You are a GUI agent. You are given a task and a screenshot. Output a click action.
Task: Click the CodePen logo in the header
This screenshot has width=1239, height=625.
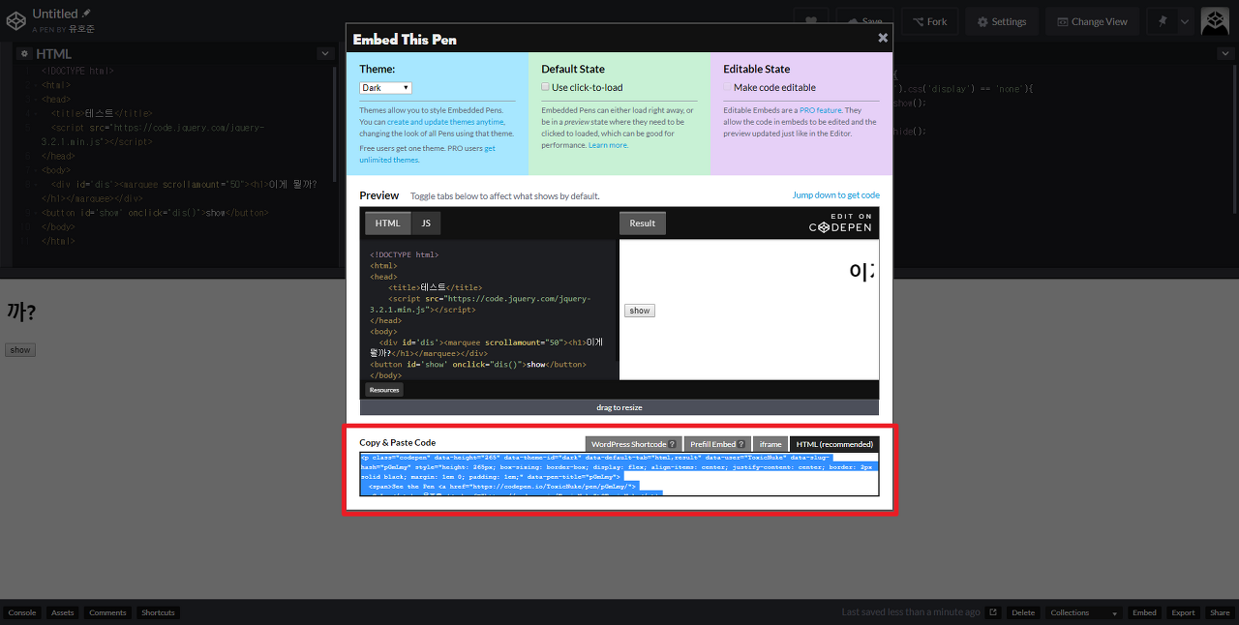point(15,21)
